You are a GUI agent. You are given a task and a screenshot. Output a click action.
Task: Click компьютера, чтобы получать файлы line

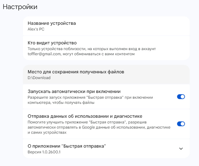[x=61, y=103]
